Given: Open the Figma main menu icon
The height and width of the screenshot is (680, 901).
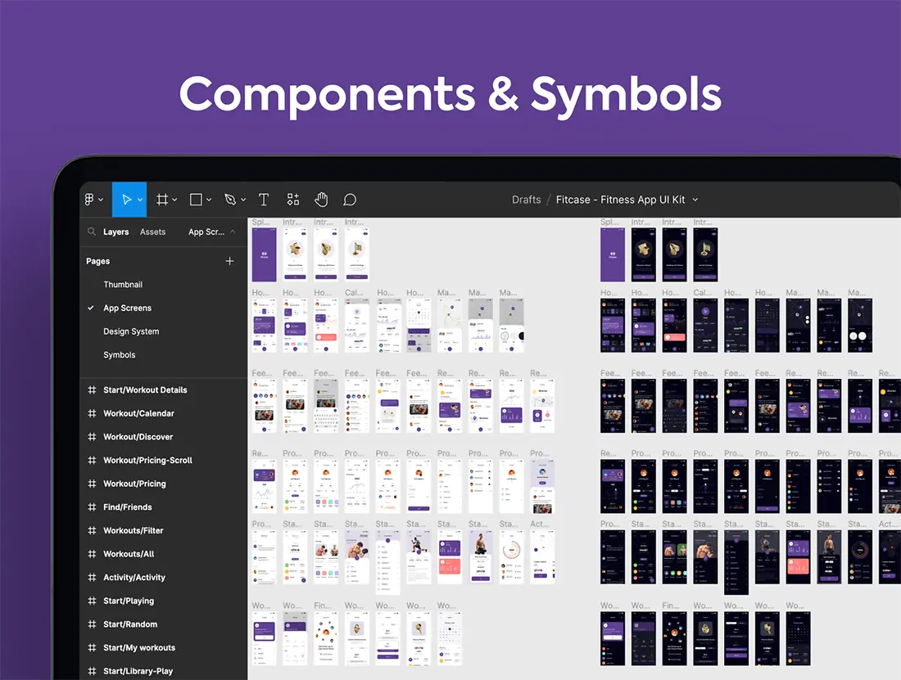Looking at the screenshot, I should (x=90, y=200).
